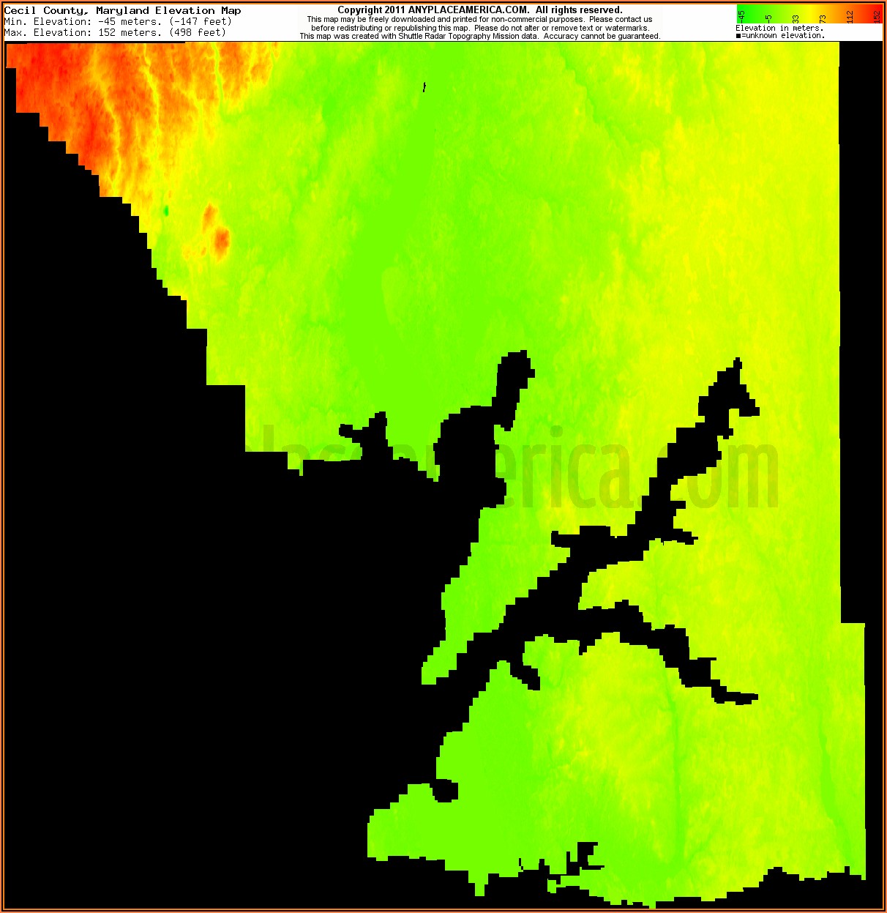
Task: Click the -5 mark on elevation color bar
Action: (x=768, y=18)
